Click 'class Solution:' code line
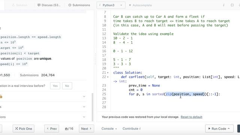Viewport: 240px width, 135px height. [x=127, y=73]
